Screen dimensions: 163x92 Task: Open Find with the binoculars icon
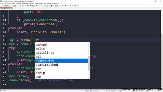pyautogui.click(x=31, y=6)
